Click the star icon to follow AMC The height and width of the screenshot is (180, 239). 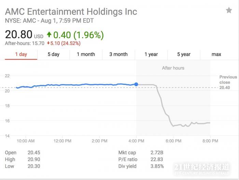tap(229, 11)
